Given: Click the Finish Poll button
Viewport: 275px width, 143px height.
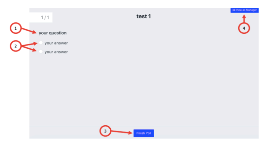Looking at the screenshot, I should pos(143,133).
